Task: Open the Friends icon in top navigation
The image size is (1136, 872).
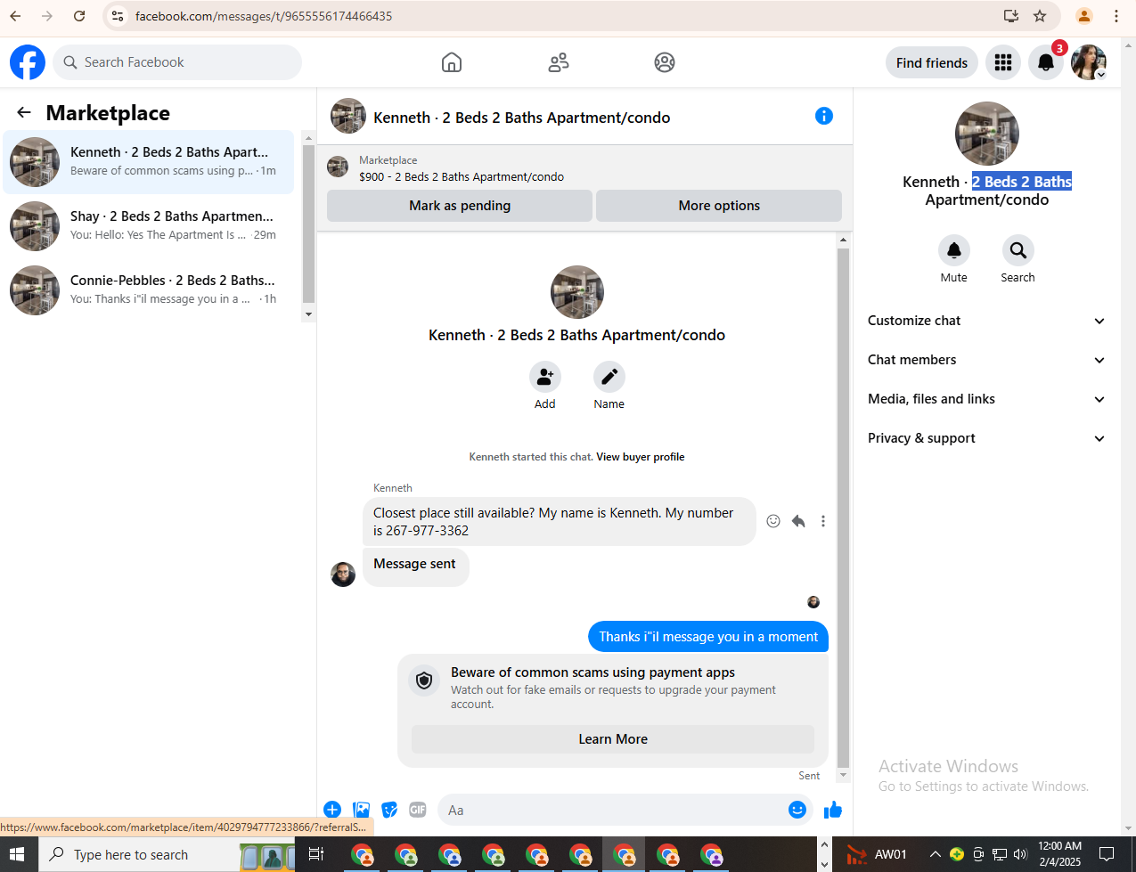Action: (559, 62)
